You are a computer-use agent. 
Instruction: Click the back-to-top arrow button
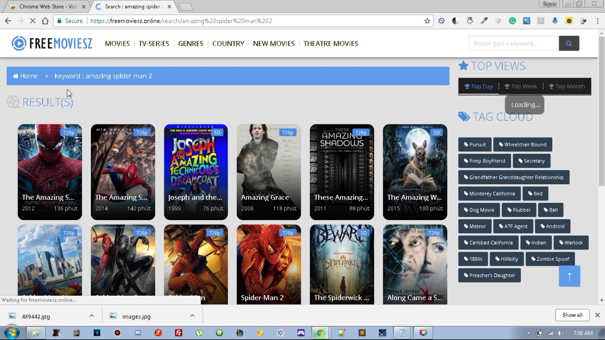(x=569, y=276)
